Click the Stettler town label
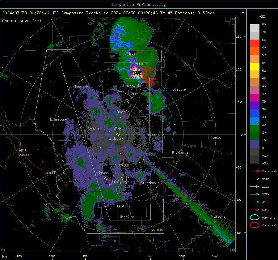Screen dimensions: 278x260 pos(180,89)
